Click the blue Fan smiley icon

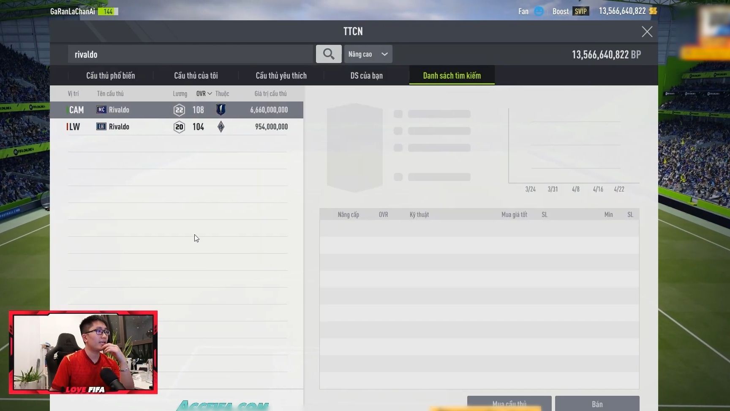(539, 11)
